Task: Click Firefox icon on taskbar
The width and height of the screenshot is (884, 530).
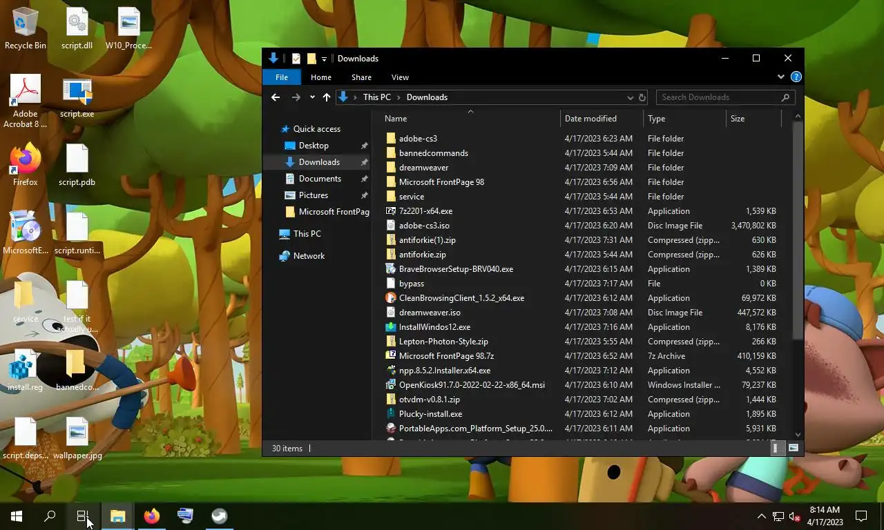Action: [151, 516]
